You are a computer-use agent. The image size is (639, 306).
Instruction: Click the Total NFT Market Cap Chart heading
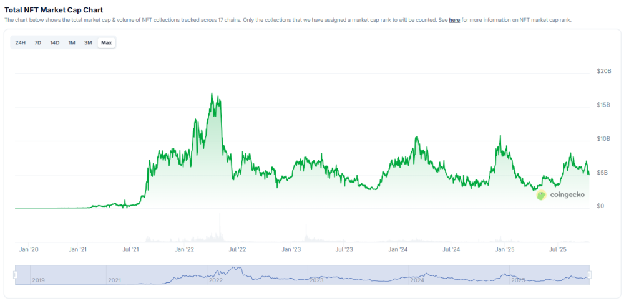[54, 10]
